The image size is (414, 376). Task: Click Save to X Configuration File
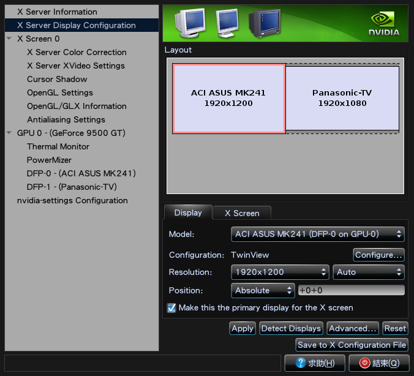[352, 345]
